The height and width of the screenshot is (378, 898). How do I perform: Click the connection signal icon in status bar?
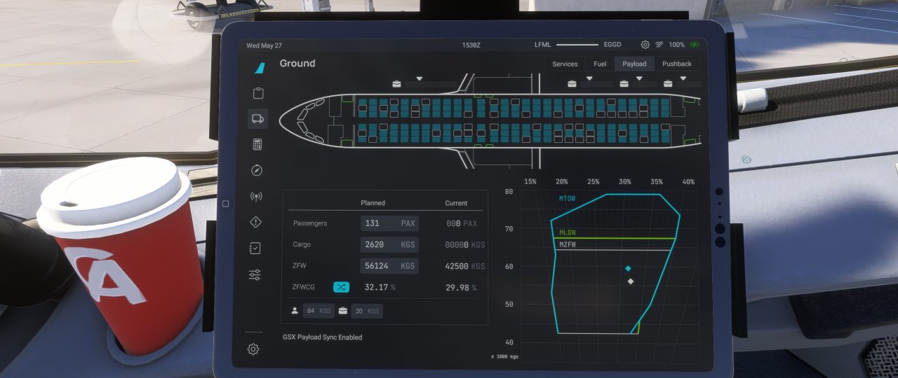point(659,45)
